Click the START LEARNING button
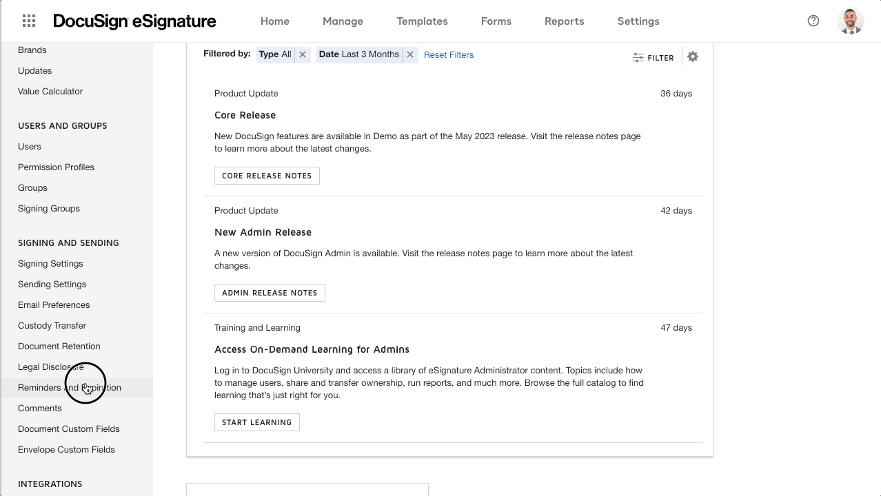 [x=256, y=422]
